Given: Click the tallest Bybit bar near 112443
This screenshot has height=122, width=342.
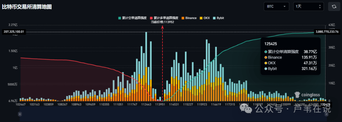Looking at the screenshot, I should (146, 49).
